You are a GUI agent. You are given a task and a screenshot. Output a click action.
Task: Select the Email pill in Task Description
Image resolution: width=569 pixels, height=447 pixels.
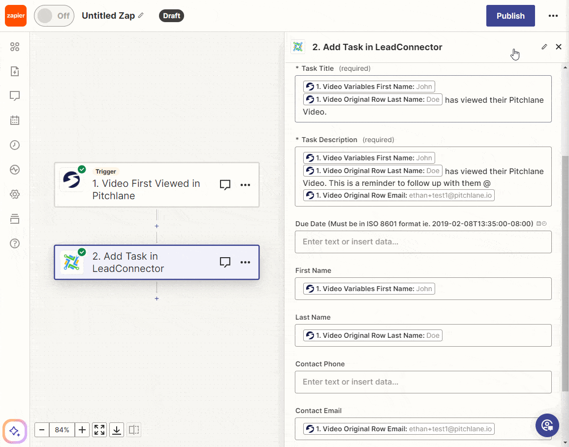(x=399, y=195)
